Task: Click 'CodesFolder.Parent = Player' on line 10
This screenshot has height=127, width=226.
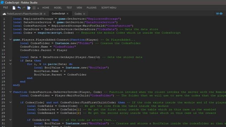Action: [43, 50]
